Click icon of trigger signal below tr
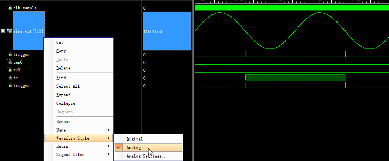The height and width of the screenshot is (161, 389). pos(10,85)
